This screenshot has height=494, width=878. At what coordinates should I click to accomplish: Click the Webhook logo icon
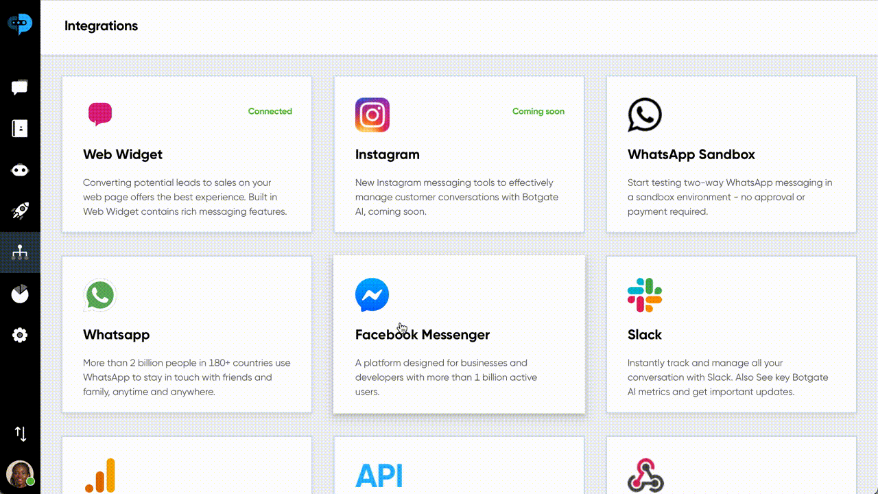645,476
